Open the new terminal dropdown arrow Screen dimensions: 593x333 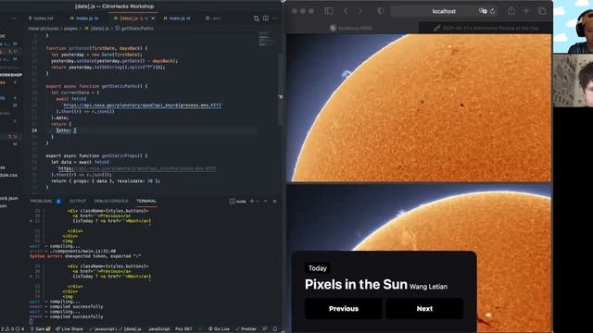(258, 202)
